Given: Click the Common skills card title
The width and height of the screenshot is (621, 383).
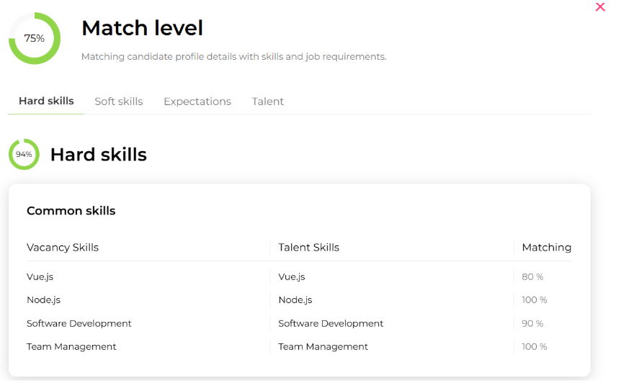Looking at the screenshot, I should click(x=71, y=211).
